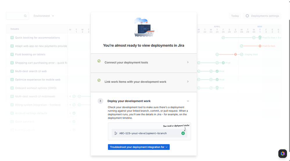Open issue Shopping cart purchasing error
Screen dimensions: 290x161
pyautogui.click(x=41, y=63)
